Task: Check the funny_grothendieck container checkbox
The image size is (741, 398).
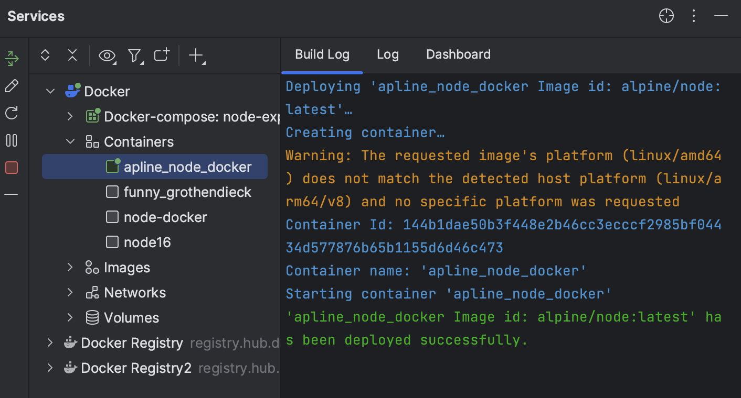Action: (x=112, y=192)
